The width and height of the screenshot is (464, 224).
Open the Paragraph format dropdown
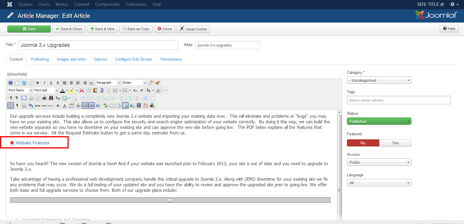(108, 83)
